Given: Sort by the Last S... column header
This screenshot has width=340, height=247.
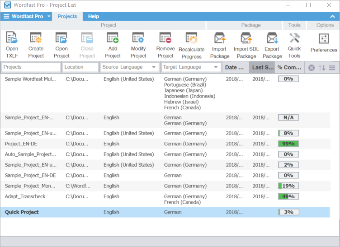Looking at the screenshot, I should [x=262, y=67].
